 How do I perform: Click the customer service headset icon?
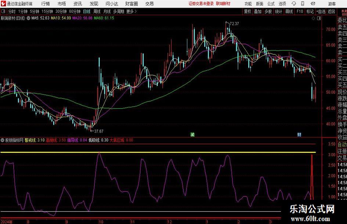[294, 4]
